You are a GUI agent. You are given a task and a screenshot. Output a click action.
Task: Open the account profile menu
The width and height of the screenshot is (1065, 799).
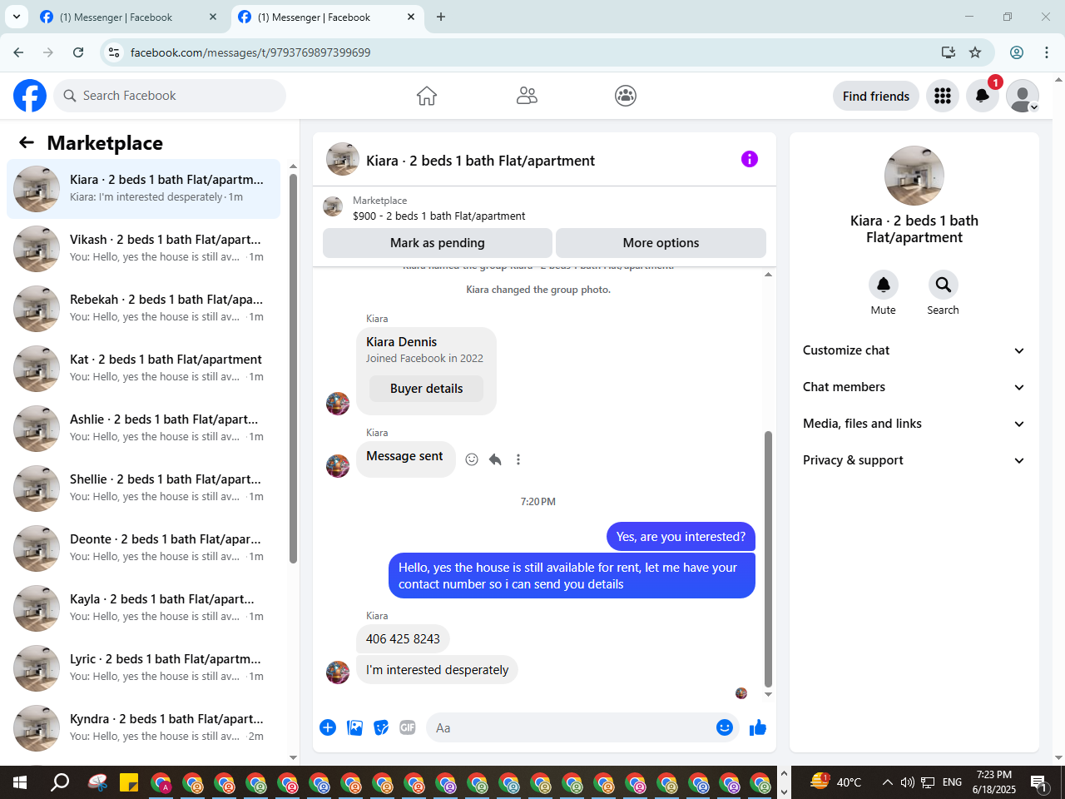tap(1023, 96)
